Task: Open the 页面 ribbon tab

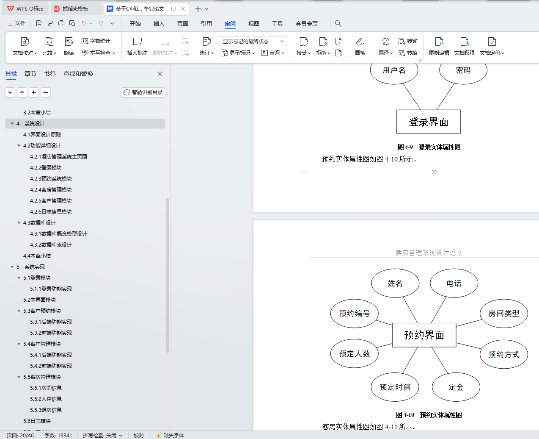Action: 183,24
